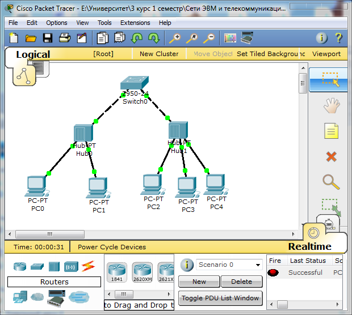Open the Extensions menu

135,23
